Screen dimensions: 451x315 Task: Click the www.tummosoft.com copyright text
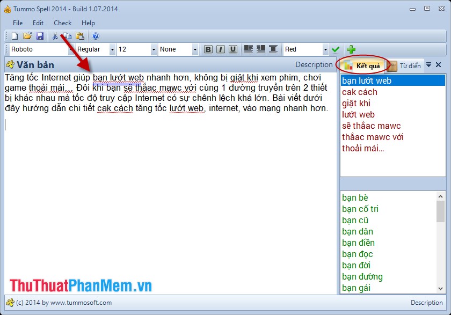(64, 302)
